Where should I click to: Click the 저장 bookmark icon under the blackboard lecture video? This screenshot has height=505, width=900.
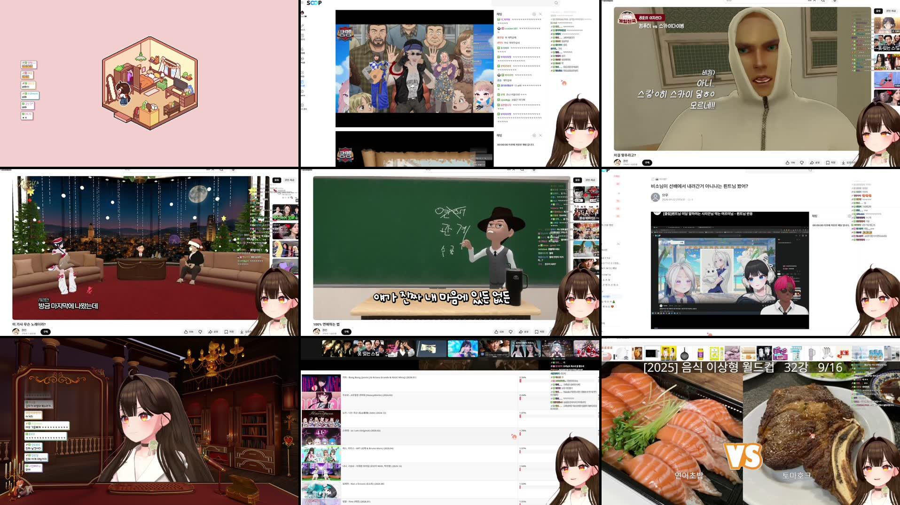pyautogui.click(x=536, y=331)
